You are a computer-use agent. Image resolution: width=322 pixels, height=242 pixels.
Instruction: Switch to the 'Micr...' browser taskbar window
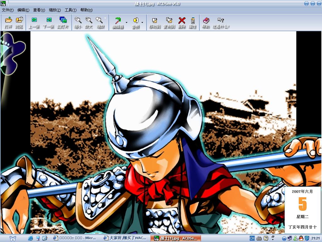pyautogui.click(x=74, y=238)
